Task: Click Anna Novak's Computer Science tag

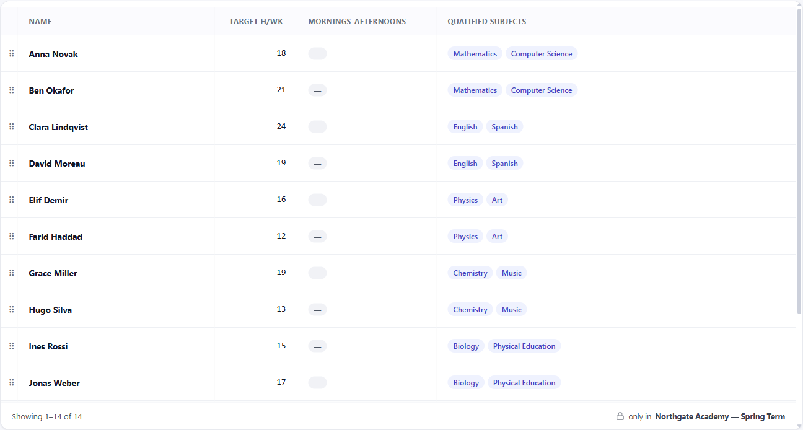Action: pyautogui.click(x=542, y=54)
